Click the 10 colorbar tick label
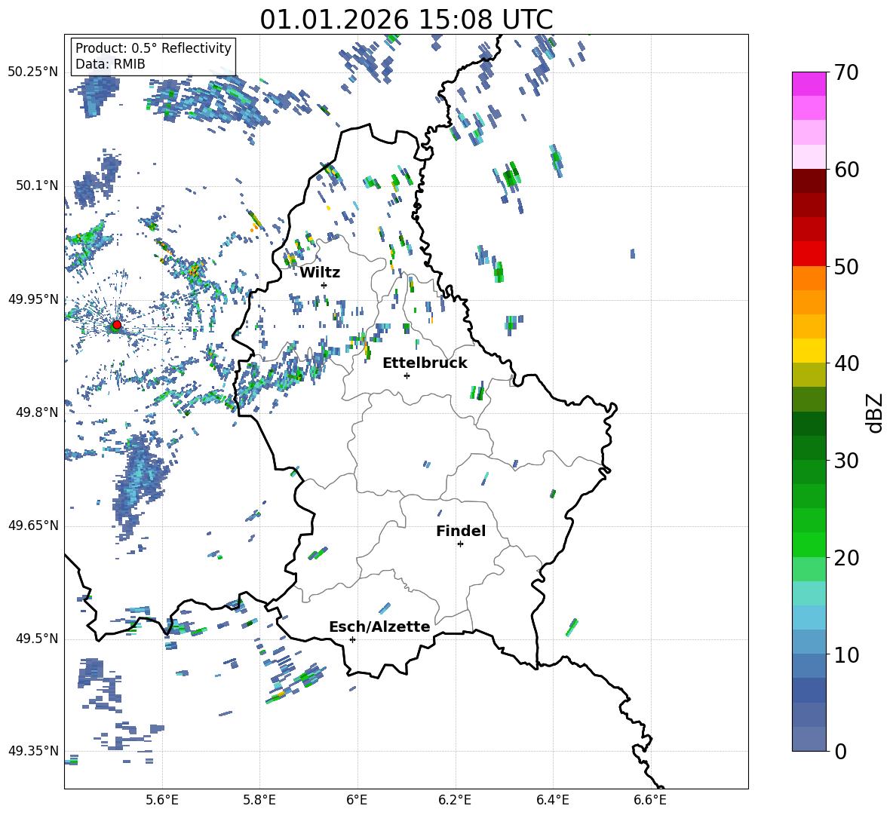Image resolution: width=893 pixels, height=815 pixels. point(846,654)
